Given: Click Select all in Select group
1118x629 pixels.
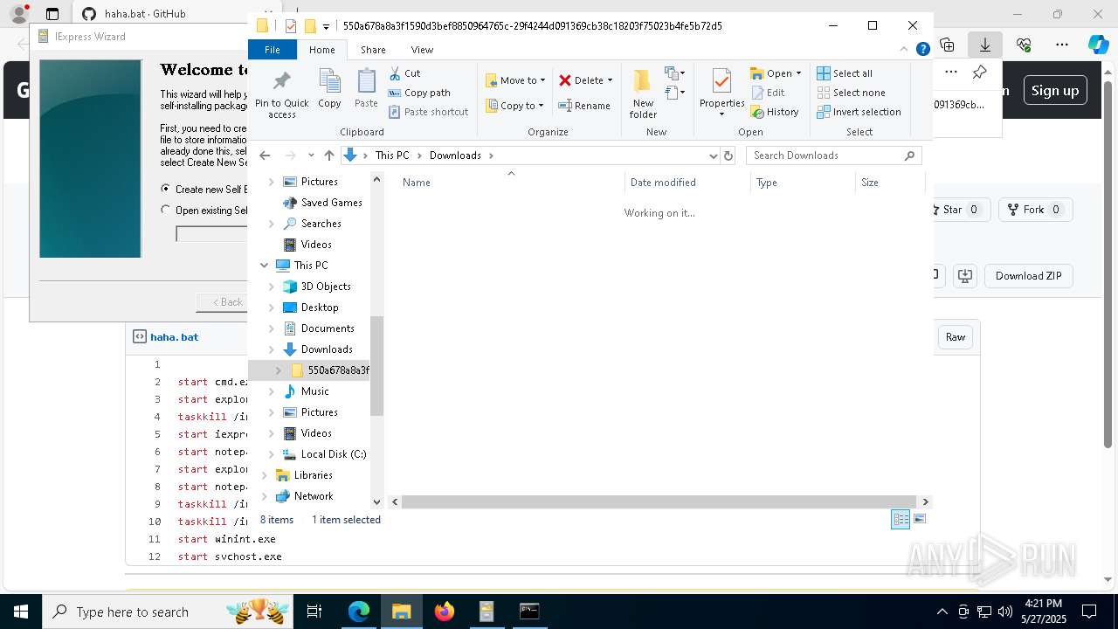Looking at the screenshot, I should pos(845,73).
